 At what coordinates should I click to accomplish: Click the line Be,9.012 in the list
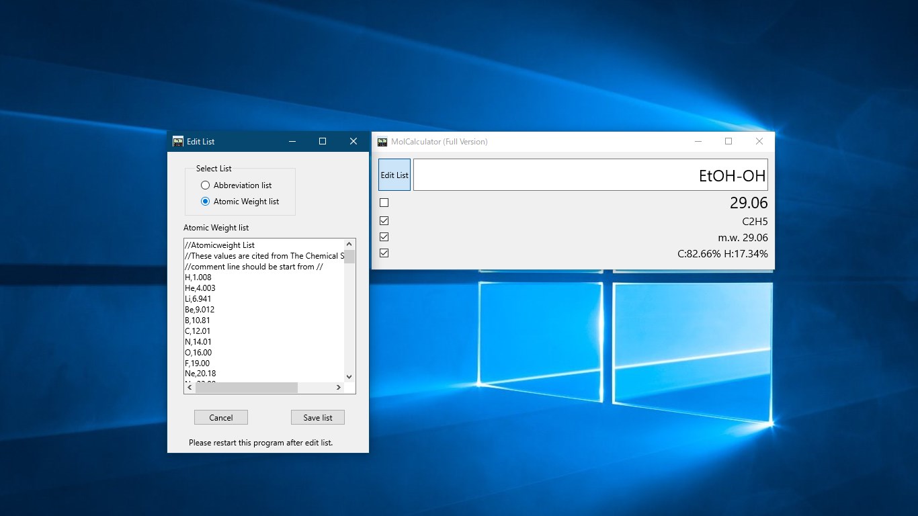click(x=200, y=310)
